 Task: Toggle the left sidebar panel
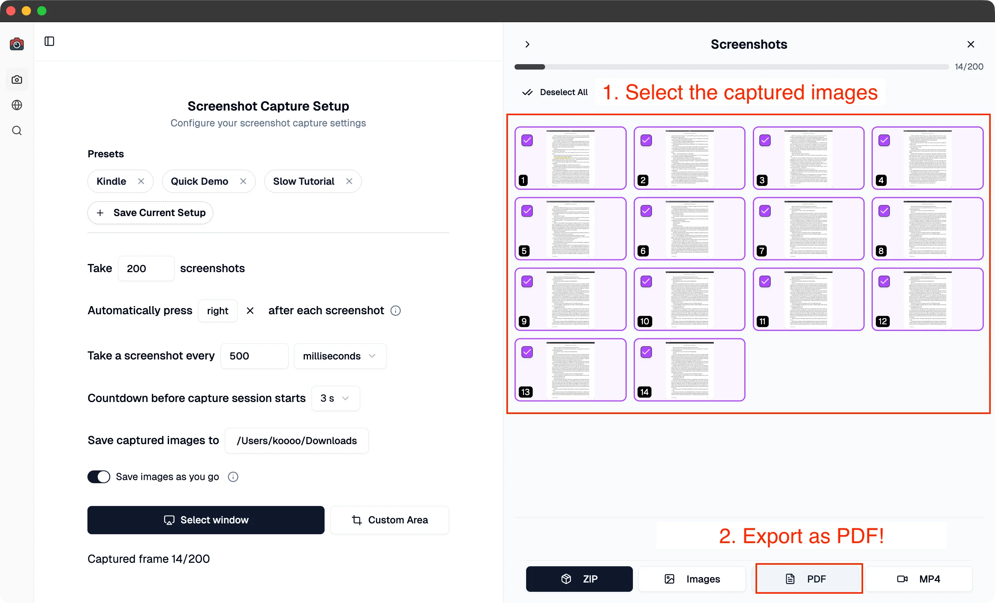[x=49, y=41]
